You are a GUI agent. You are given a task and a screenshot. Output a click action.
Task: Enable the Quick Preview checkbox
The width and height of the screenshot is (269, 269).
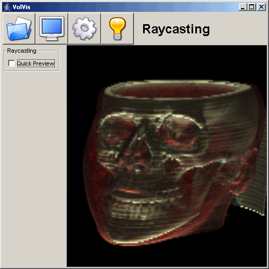11,63
